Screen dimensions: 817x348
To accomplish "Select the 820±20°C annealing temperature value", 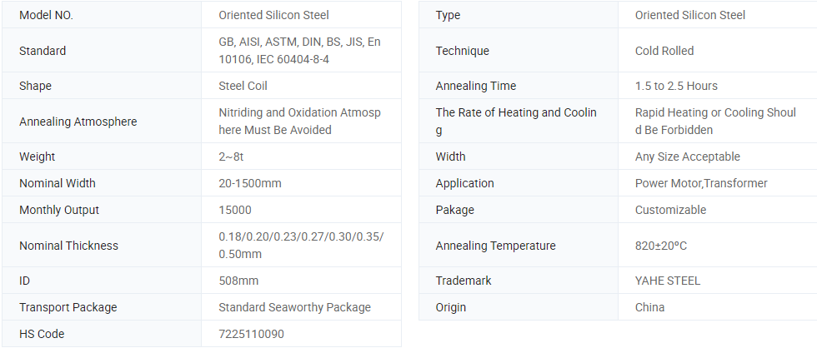I will point(660,246).
